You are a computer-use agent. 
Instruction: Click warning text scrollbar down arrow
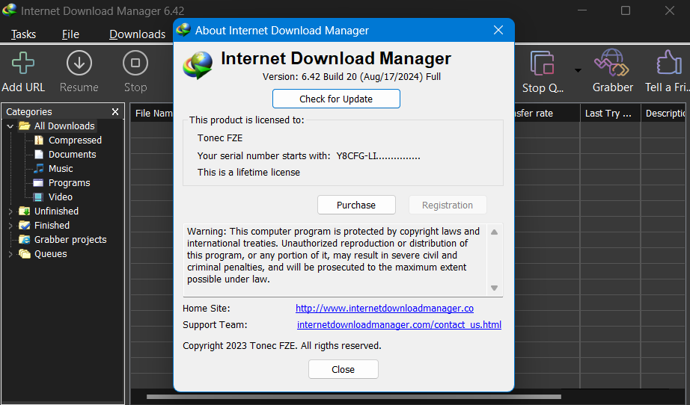tap(494, 288)
